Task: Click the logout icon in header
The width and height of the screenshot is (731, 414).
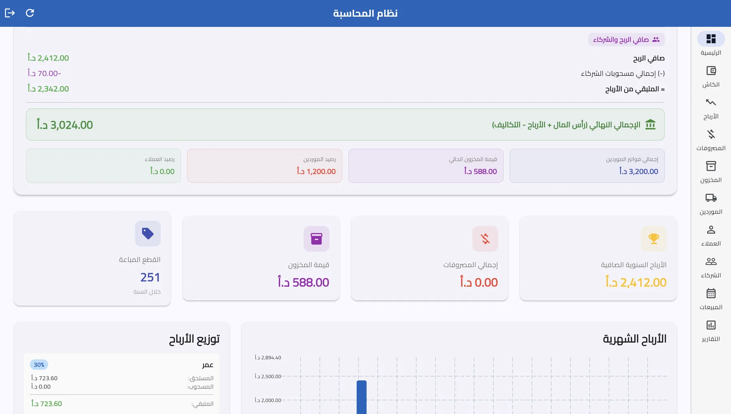Action: point(10,13)
